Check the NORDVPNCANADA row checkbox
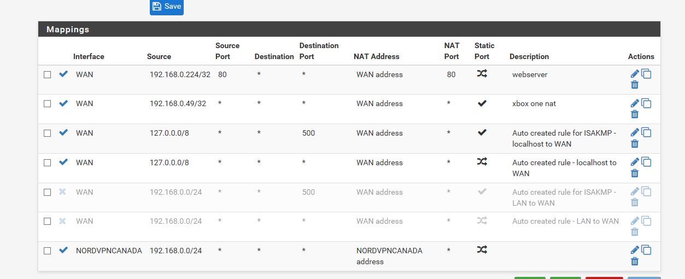685x279 pixels. coord(48,251)
